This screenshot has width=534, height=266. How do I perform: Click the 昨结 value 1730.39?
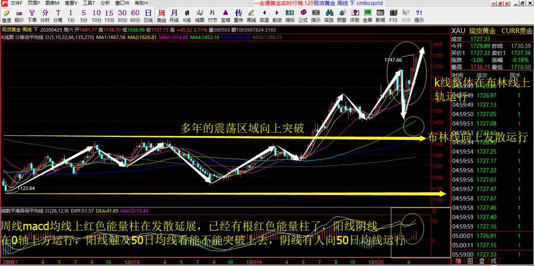521,46
